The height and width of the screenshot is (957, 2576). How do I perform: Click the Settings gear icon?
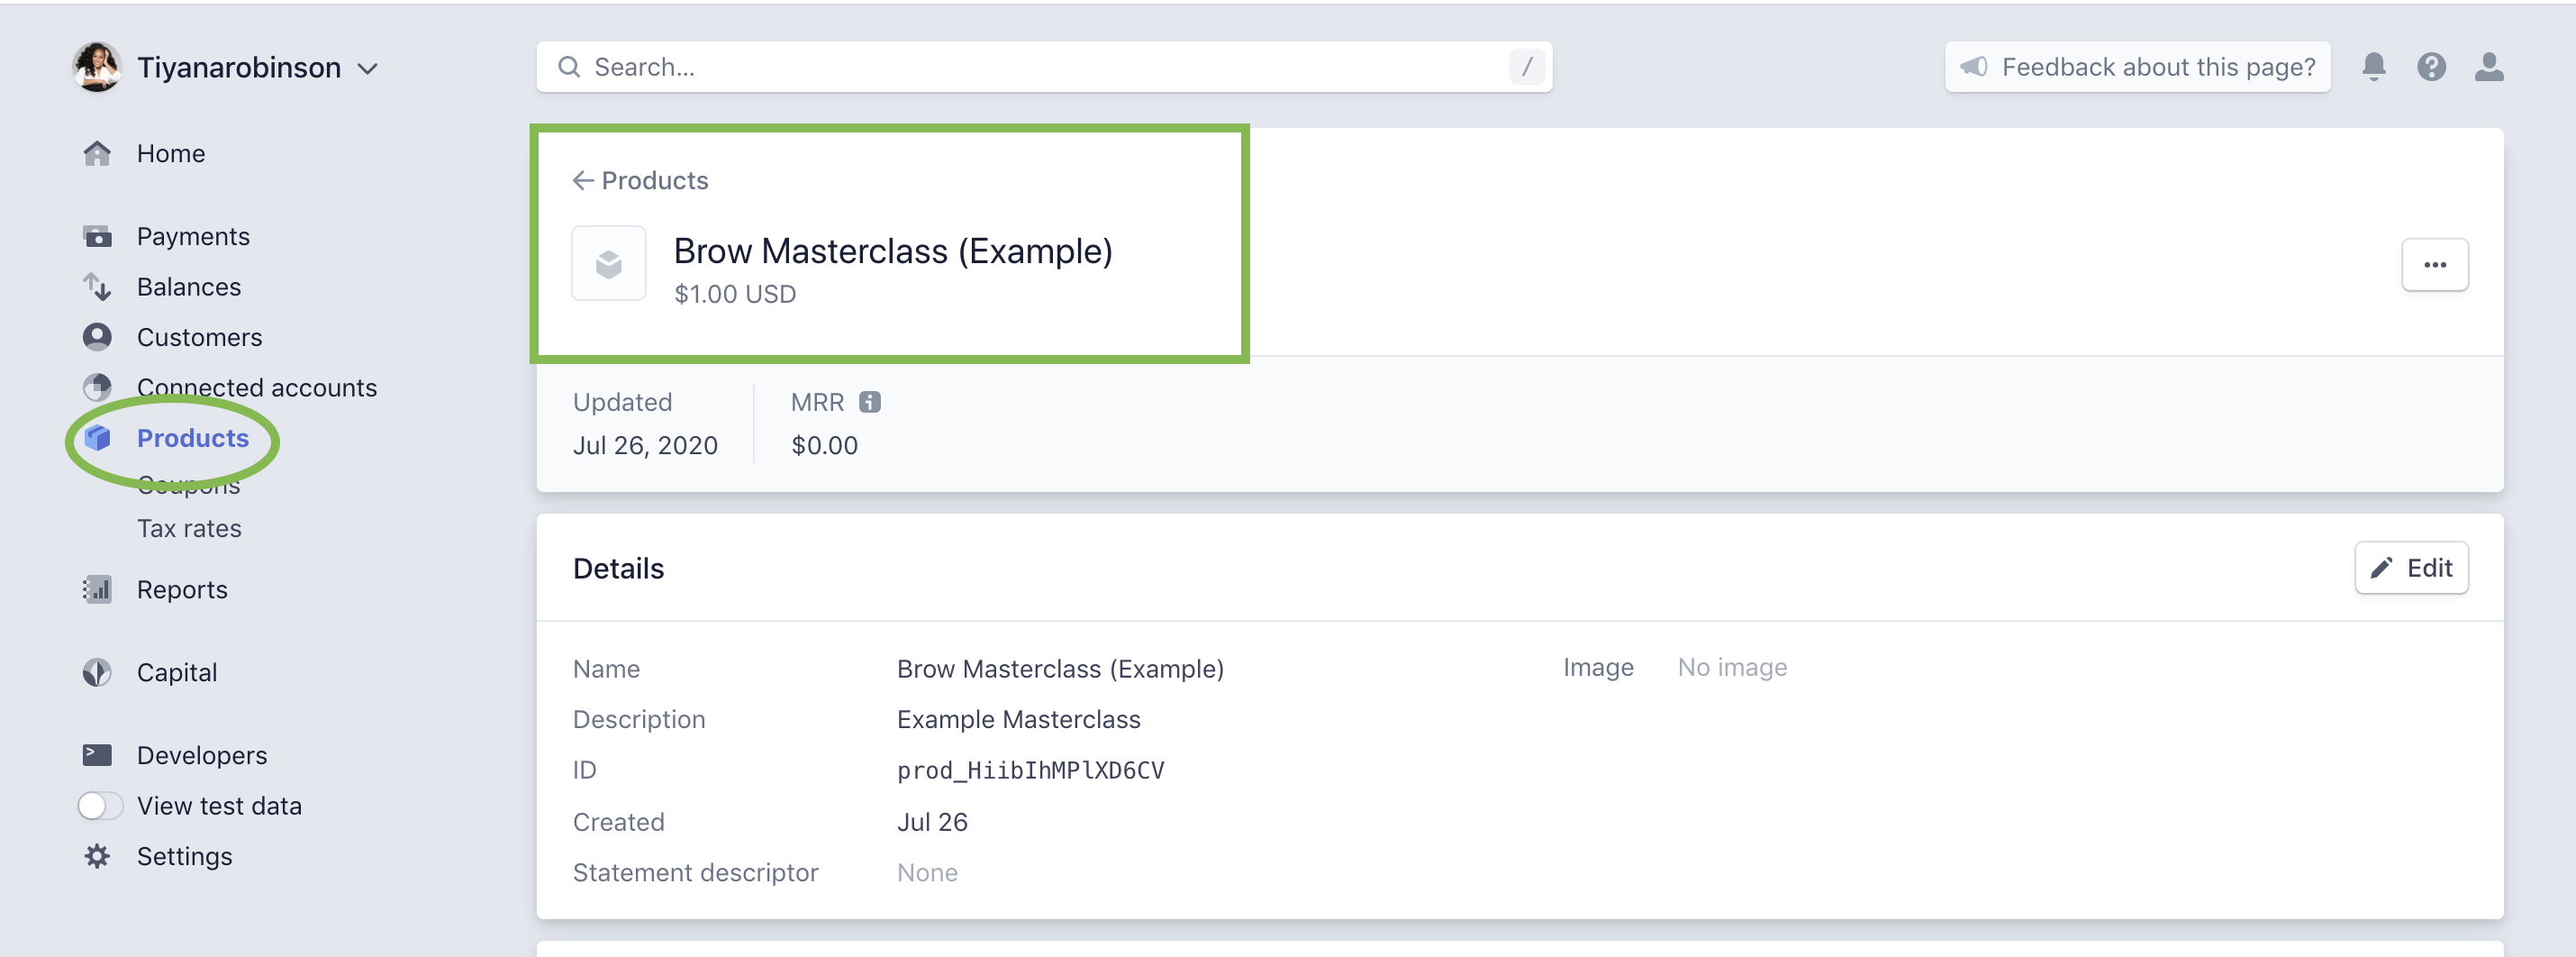tap(97, 856)
